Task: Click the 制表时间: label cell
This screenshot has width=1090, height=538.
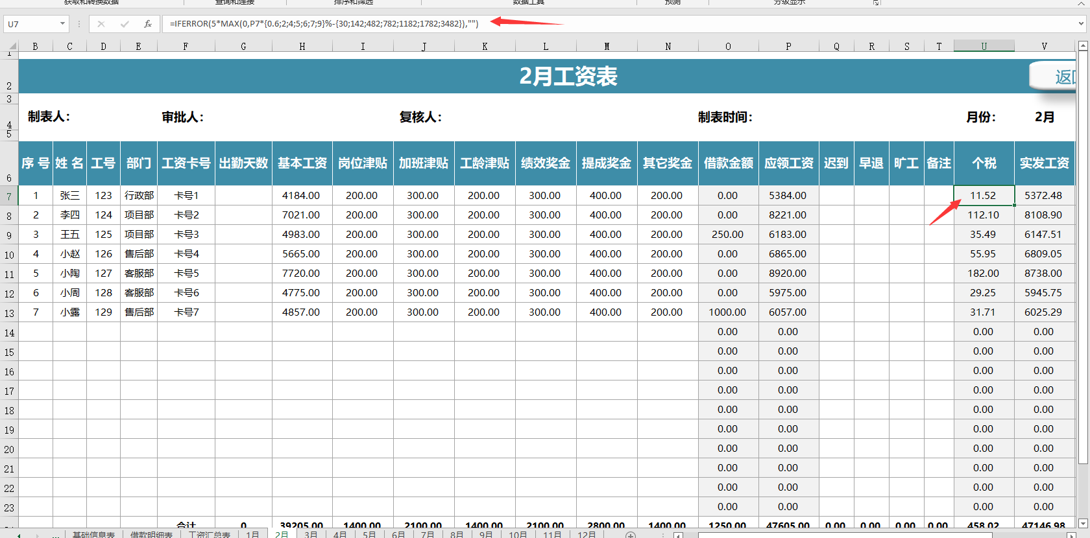Action: point(725,117)
